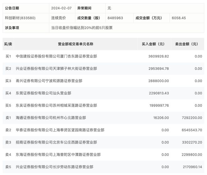Select the buy amount 2888000.00
Viewport: 207px width, 175px height.
click(159, 81)
